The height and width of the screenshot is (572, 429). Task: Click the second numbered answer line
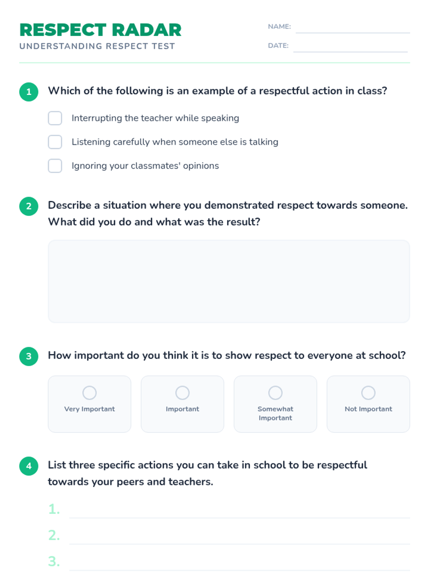(x=240, y=538)
